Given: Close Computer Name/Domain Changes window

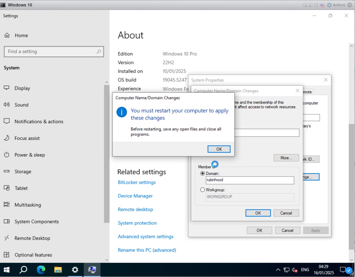Looking at the screenshot, I should (297, 91).
